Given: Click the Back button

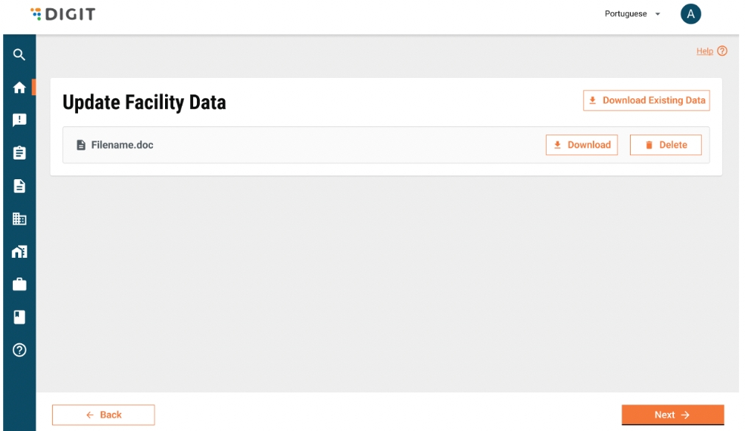Looking at the screenshot, I should 103,415.
